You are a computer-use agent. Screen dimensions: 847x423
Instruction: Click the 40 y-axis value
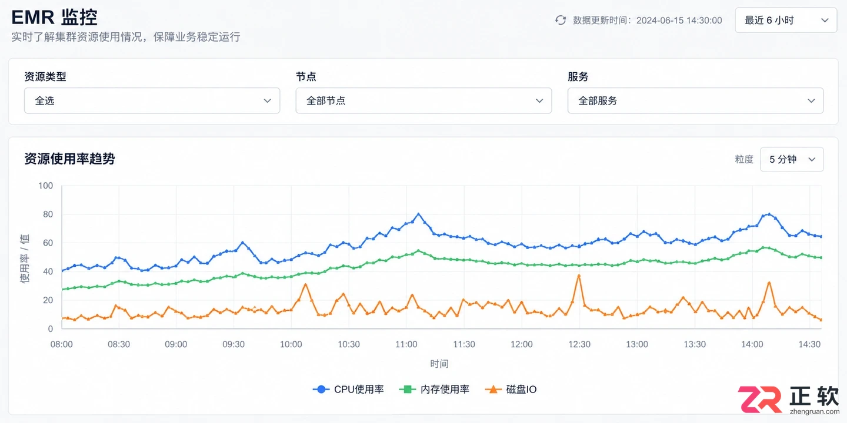[x=48, y=271]
